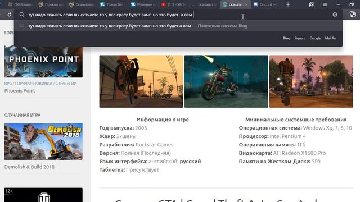The height and width of the screenshot is (202, 360).
Task: Click the 'Windows Xp, 7, 8, 10' value
Action: coord(327,128)
